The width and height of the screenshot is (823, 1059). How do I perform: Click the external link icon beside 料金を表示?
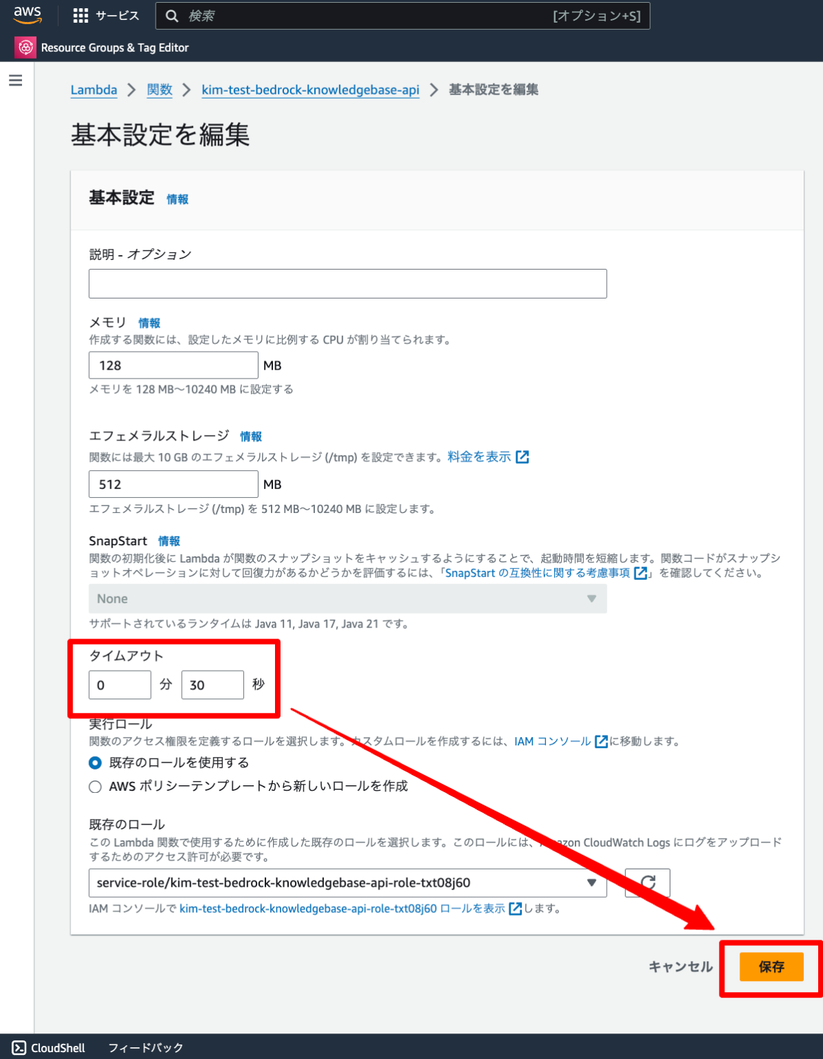(x=524, y=456)
